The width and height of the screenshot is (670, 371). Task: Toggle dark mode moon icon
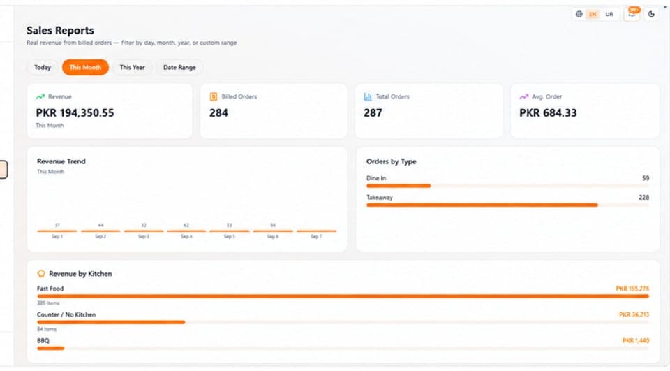(x=651, y=14)
